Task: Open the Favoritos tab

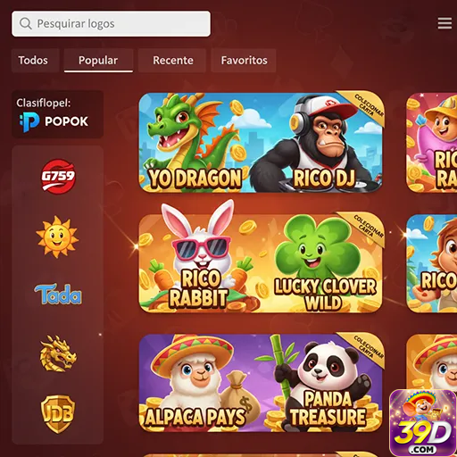Action: pyautogui.click(x=244, y=61)
